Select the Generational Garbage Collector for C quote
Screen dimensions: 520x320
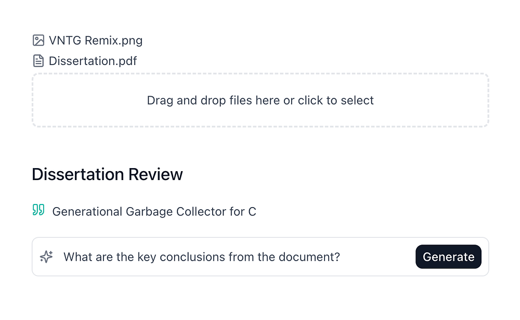(154, 212)
